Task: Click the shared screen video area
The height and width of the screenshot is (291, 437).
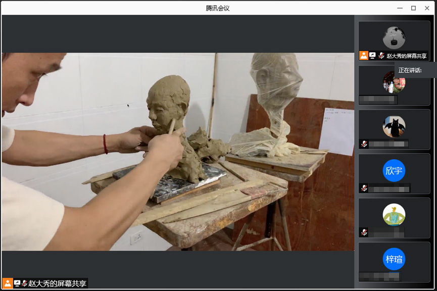Action: pos(178,152)
